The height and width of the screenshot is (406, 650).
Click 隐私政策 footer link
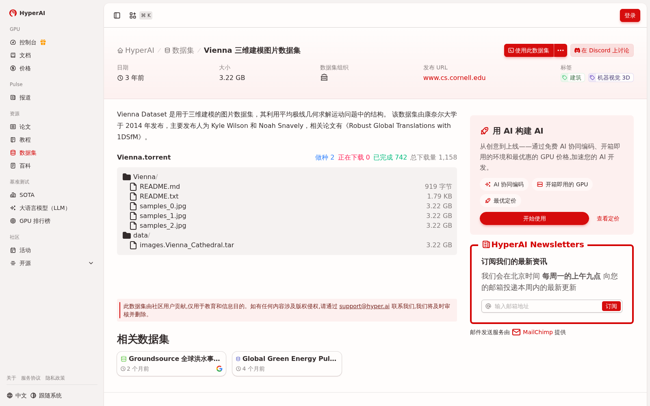click(x=55, y=378)
